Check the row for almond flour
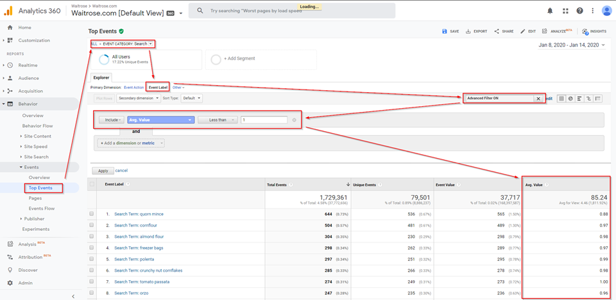 92,237
